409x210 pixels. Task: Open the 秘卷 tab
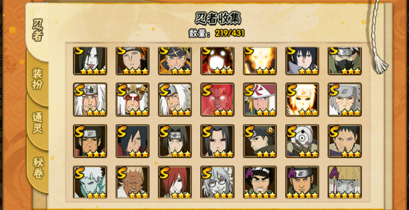coord(37,167)
